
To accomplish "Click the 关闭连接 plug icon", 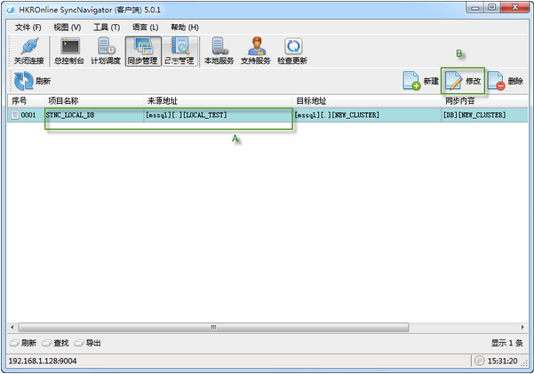I will tap(29, 46).
